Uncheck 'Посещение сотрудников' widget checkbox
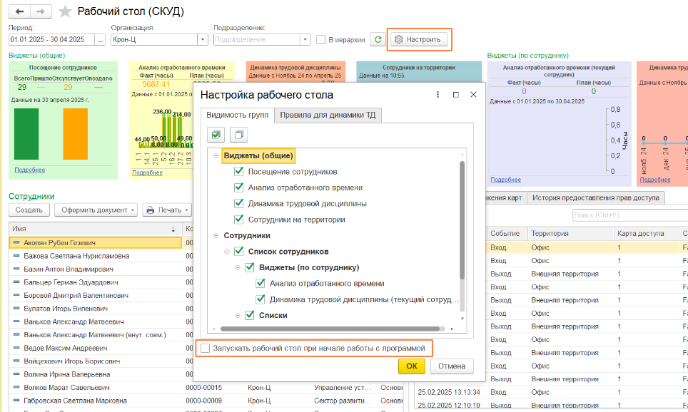Screen dimensions: 688x412 239,172
